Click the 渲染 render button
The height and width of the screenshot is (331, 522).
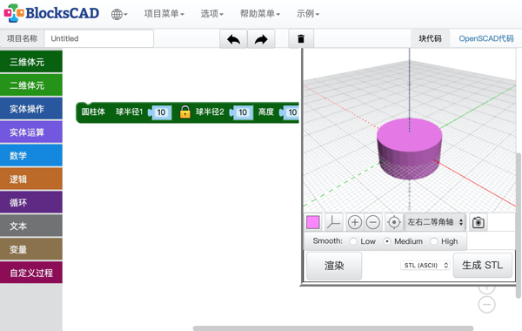point(334,266)
